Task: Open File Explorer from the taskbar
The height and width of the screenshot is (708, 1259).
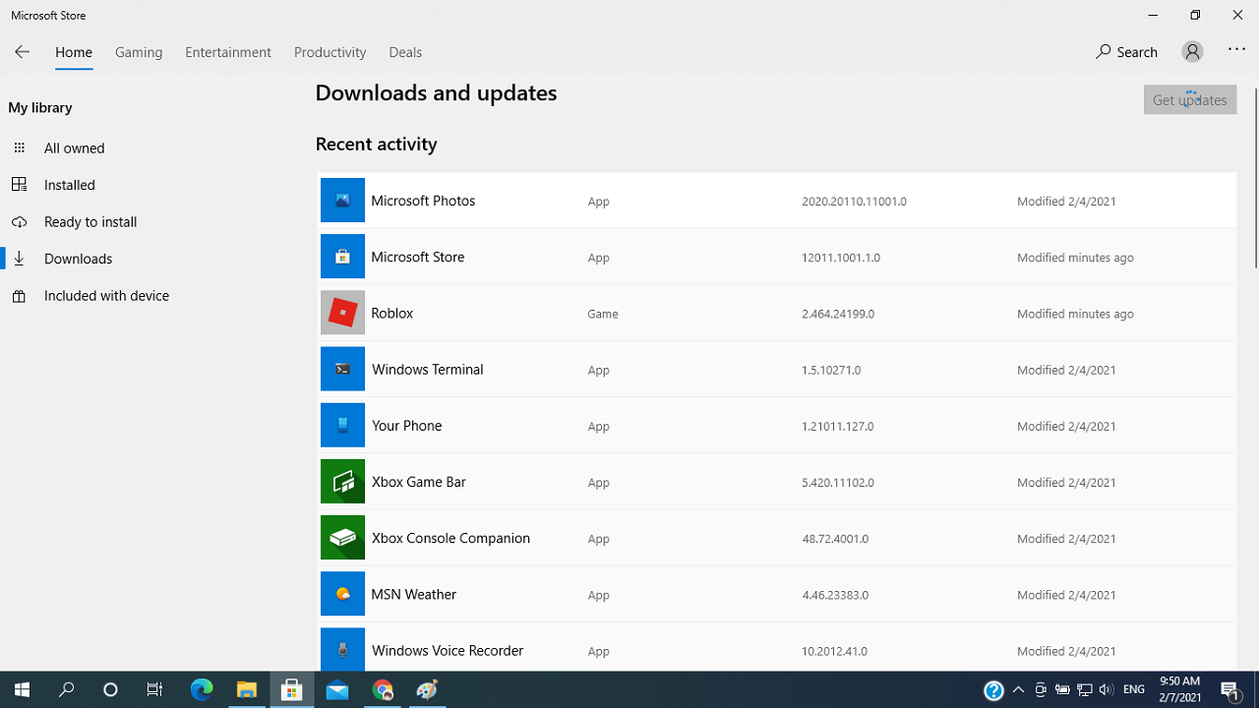Action: [247, 689]
